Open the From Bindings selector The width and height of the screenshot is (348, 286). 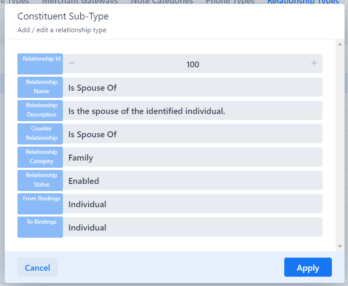[192, 204]
